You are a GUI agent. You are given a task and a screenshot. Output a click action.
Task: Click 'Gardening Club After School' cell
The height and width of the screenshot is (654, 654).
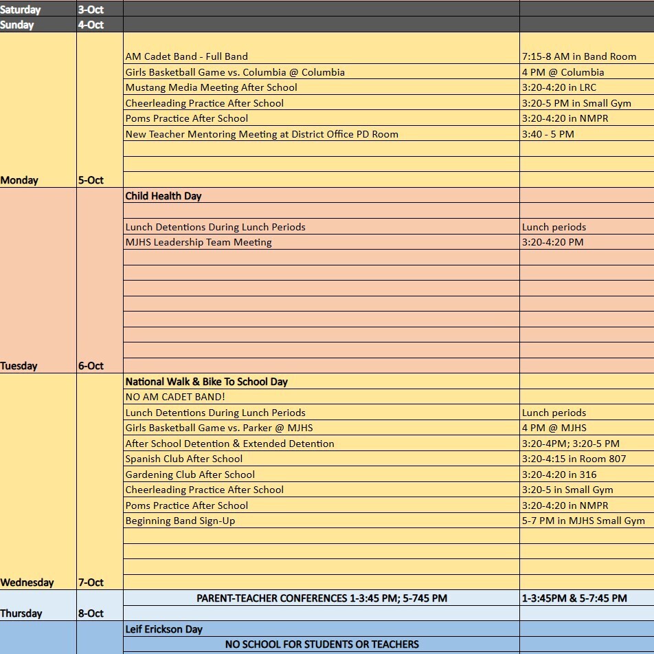[322, 474]
